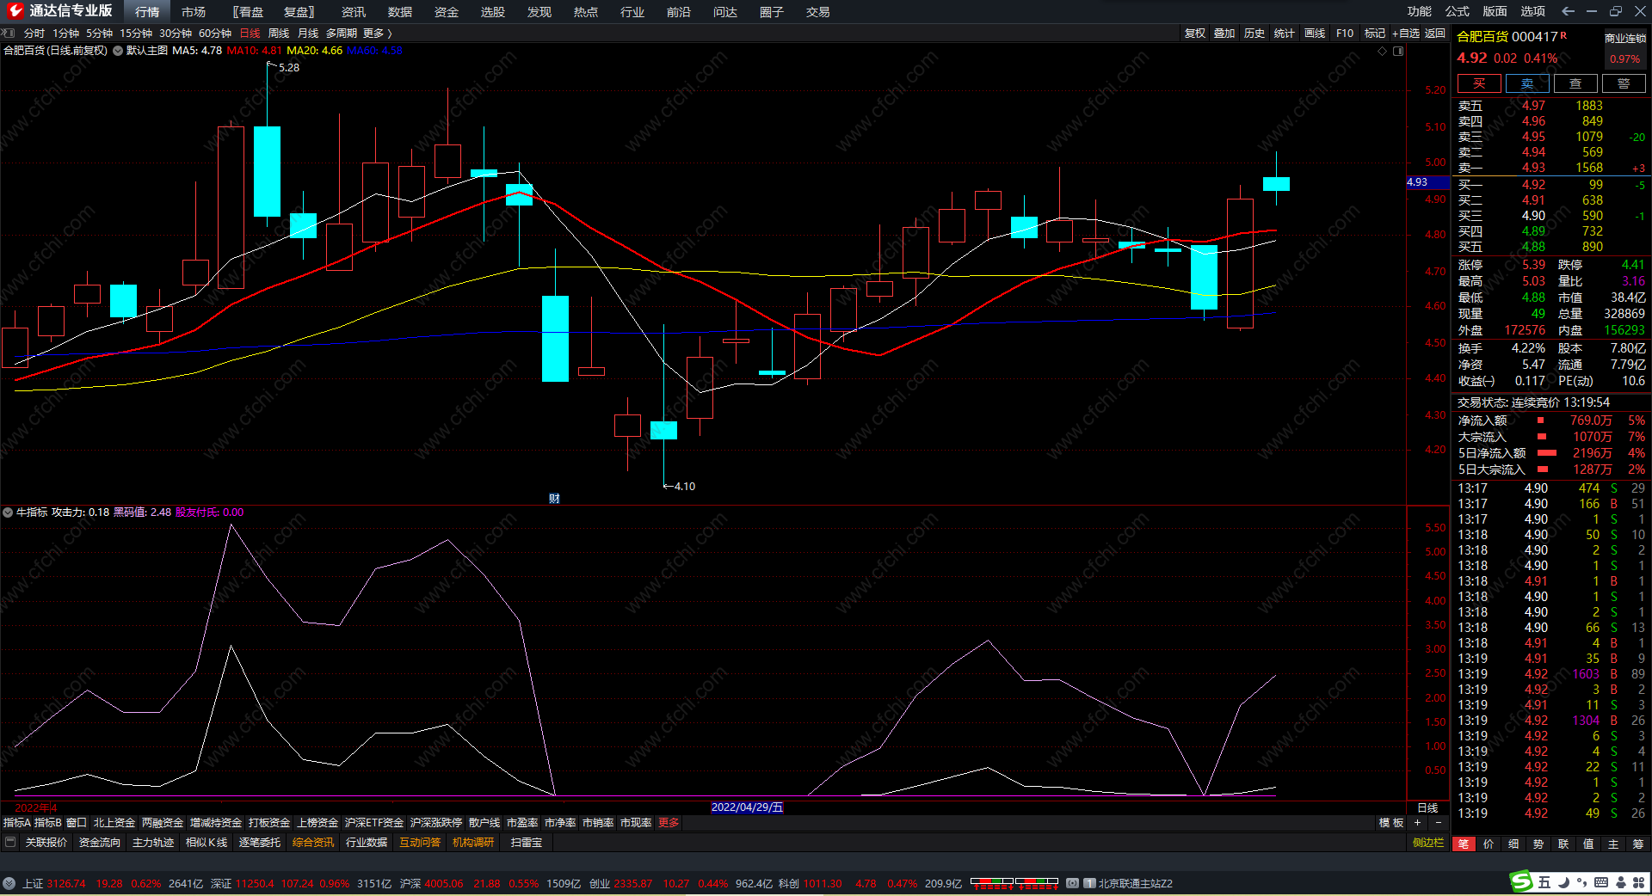1652x896 pixels.
Task: Click the 2022/04/29/五 date cursor label
Action: tap(747, 807)
